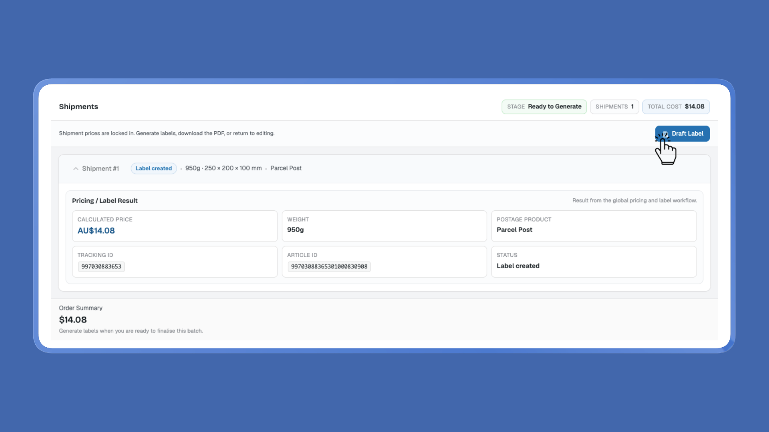Click the POSTAGE PRODUCT label
Image resolution: width=769 pixels, height=432 pixels.
click(x=524, y=220)
